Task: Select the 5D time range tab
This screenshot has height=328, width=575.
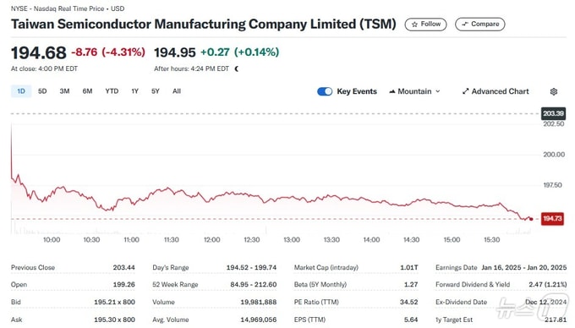Action: pyautogui.click(x=42, y=91)
